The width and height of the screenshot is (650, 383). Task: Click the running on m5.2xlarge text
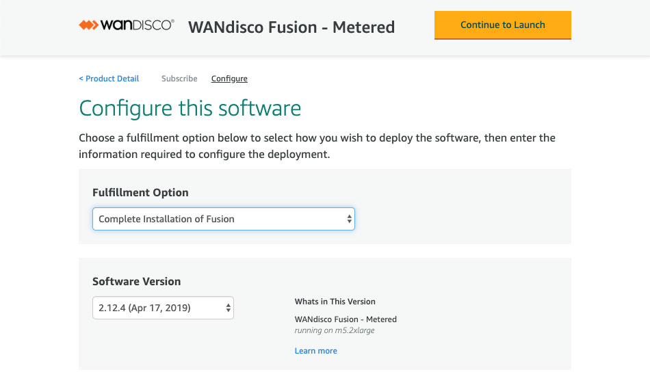pos(335,330)
